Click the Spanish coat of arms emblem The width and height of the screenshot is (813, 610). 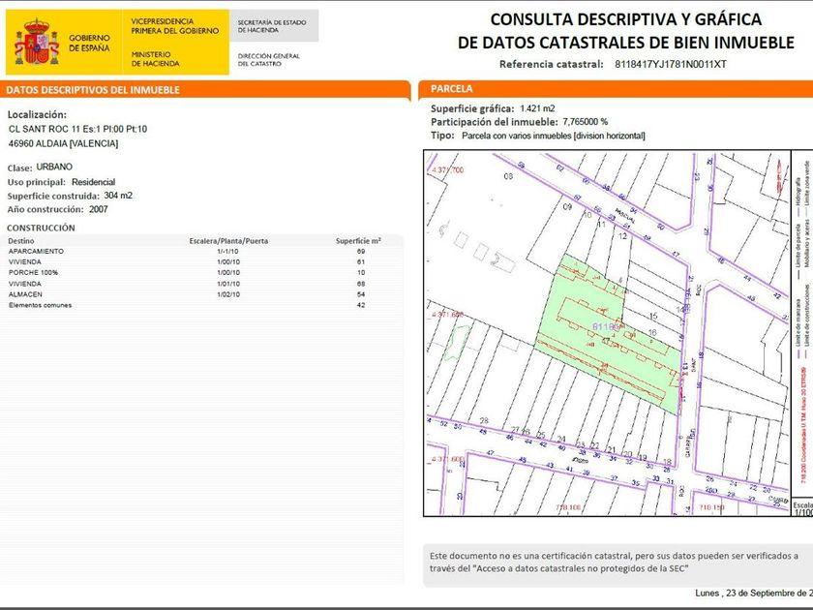click(x=37, y=42)
